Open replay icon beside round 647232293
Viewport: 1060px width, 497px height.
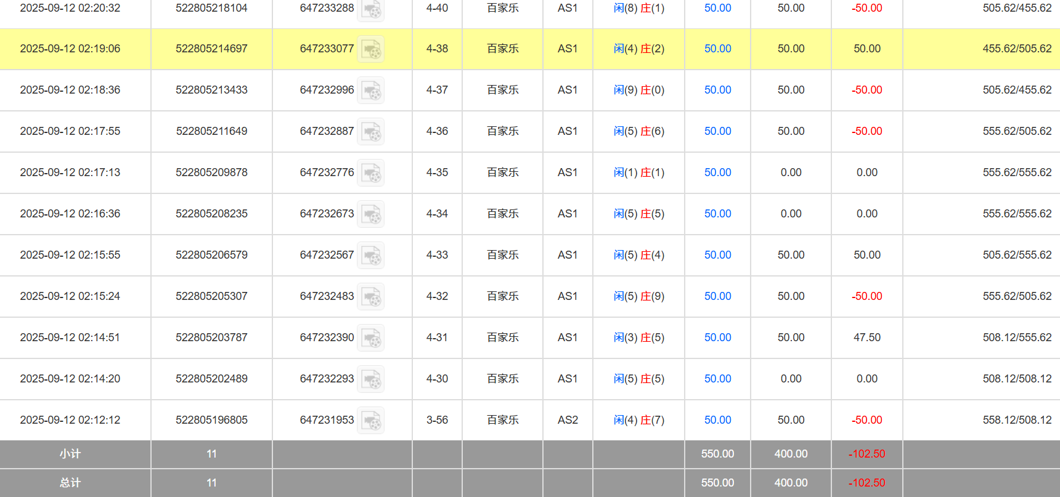click(x=371, y=379)
